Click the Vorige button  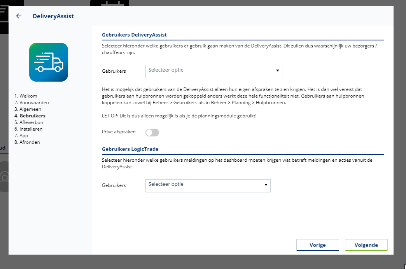(318, 245)
